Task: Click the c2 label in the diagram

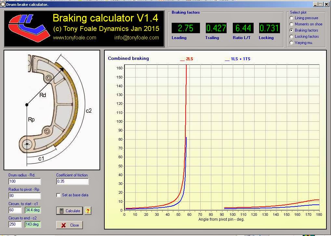Action: pyautogui.click(x=89, y=111)
